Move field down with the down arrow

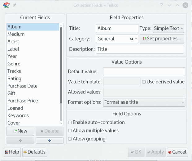[x=49, y=140]
